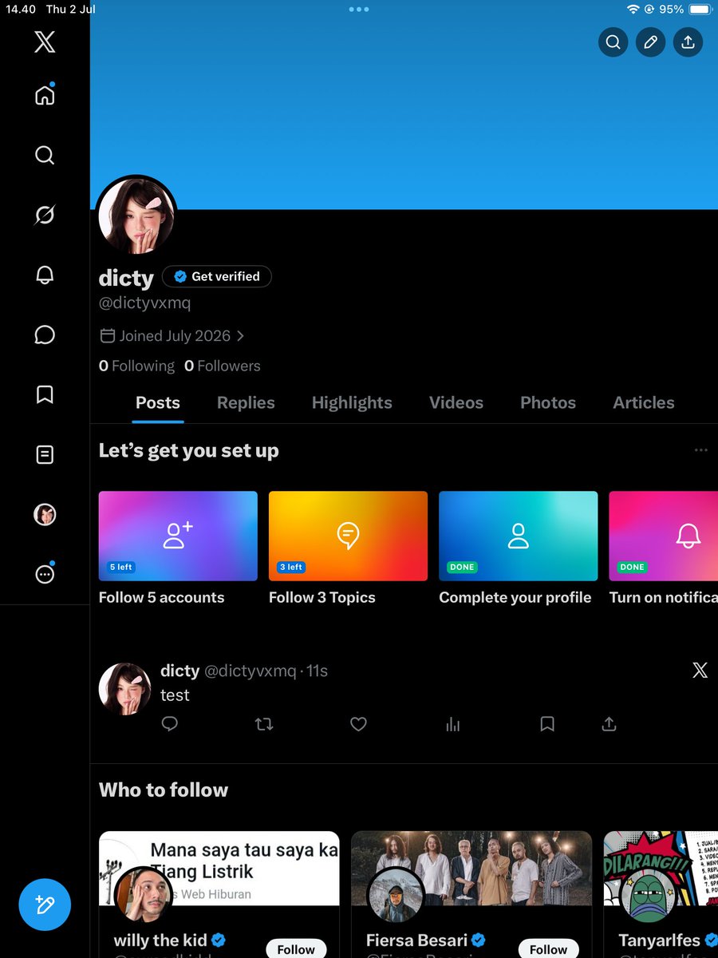Tap the battery indicator in status bar

coord(700,10)
